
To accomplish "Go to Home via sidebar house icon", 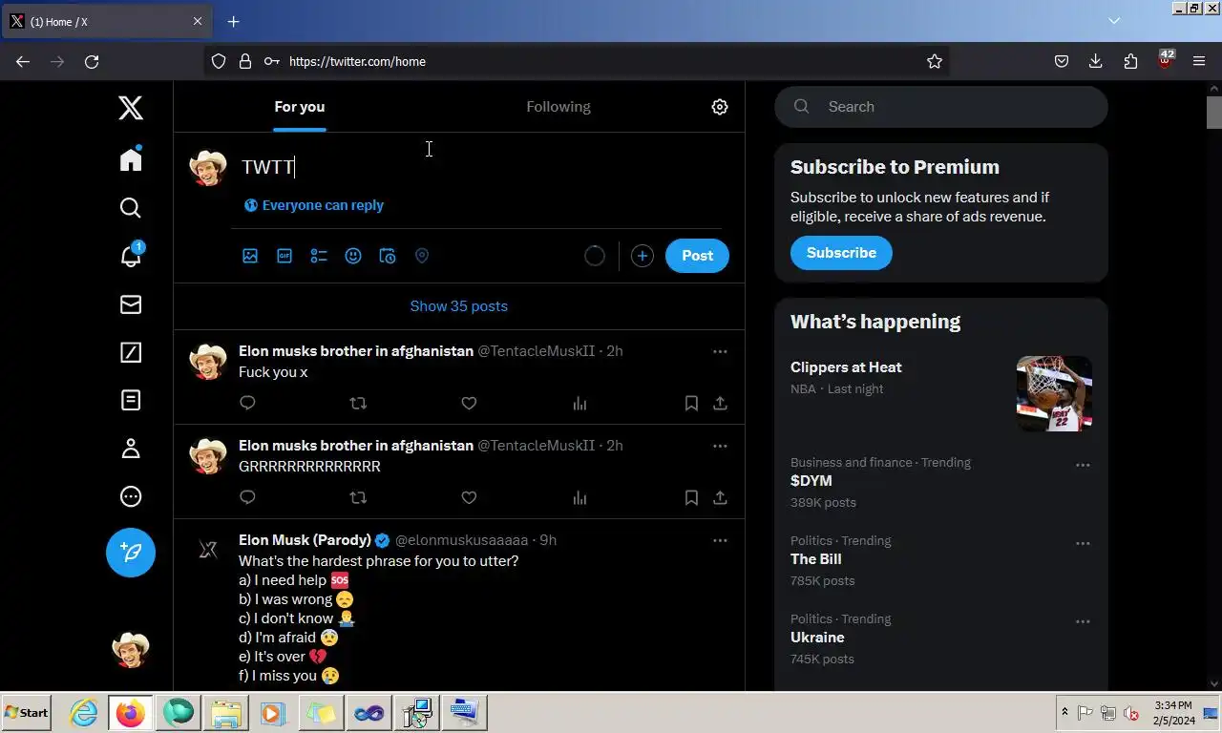I will pyautogui.click(x=131, y=158).
